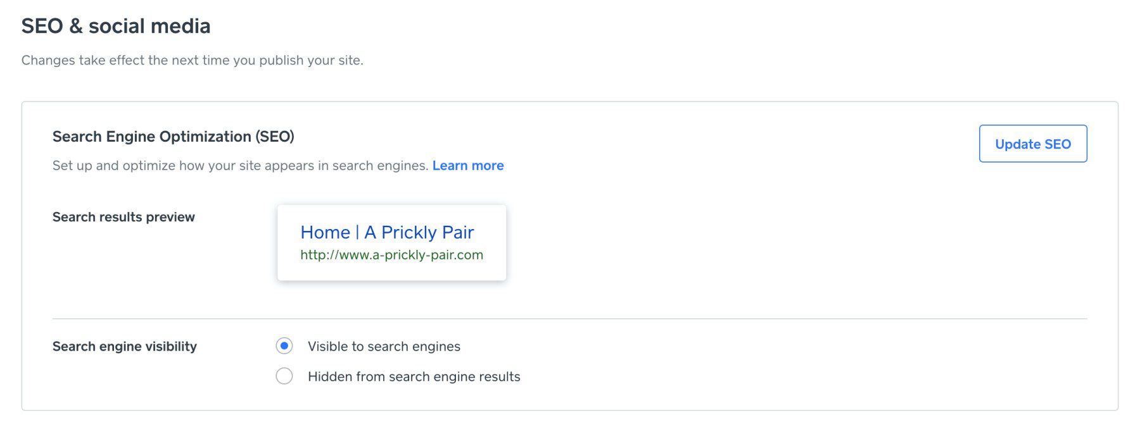Click the "Search engine visibility" label
The width and height of the screenshot is (1140, 434).
[125, 346]
